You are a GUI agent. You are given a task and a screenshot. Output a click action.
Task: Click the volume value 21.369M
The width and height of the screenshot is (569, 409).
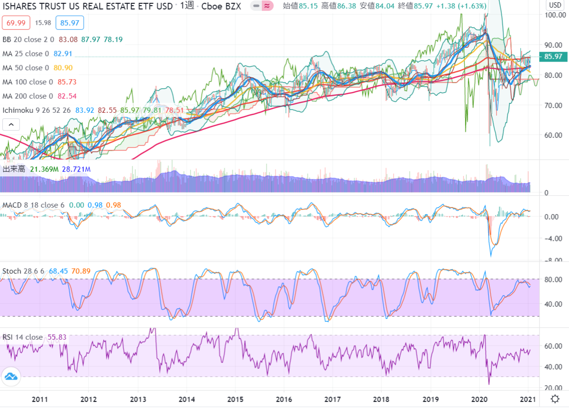44,169
